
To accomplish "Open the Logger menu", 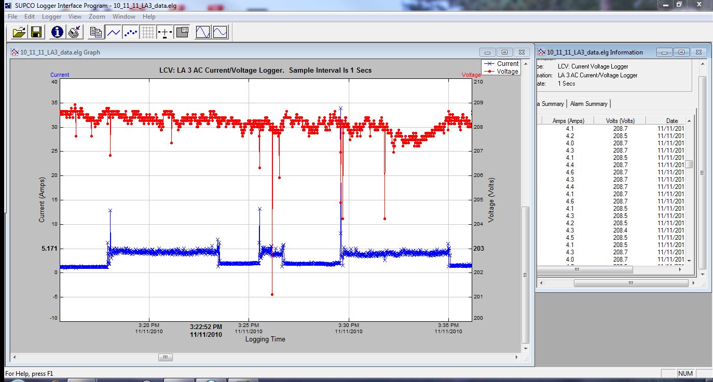I will (x=51, y=17).
